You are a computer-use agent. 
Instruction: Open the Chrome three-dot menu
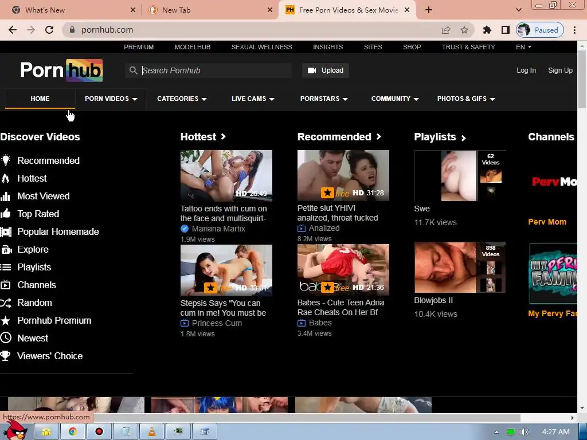tap(574, 30)
